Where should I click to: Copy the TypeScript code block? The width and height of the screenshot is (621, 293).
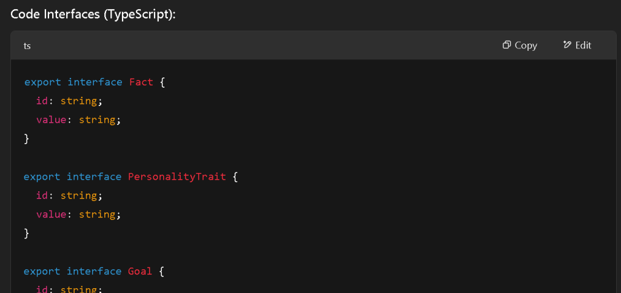[520, 45]
